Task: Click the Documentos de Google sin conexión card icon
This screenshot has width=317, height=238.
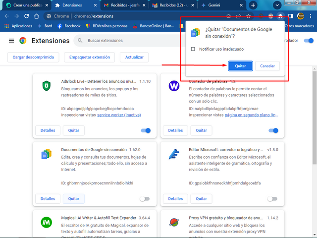Action: (47, 154)
